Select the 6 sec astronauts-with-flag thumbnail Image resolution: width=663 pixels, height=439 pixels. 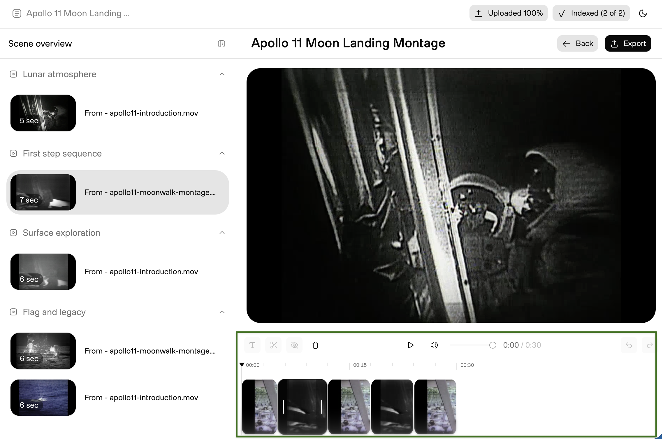click(x=43, y=351)
